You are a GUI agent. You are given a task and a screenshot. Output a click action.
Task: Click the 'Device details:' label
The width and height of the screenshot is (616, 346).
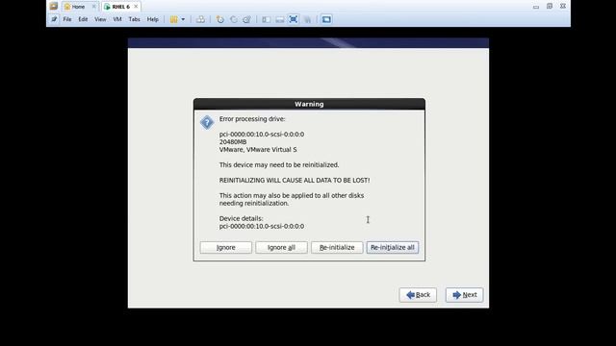(x=242, y=218)
